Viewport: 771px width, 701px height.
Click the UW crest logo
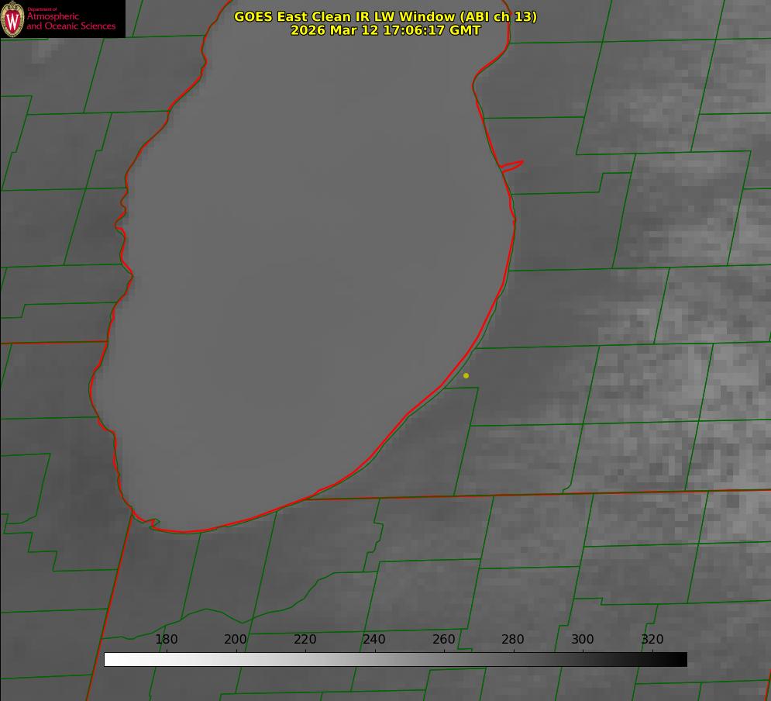tap(12, 19)
